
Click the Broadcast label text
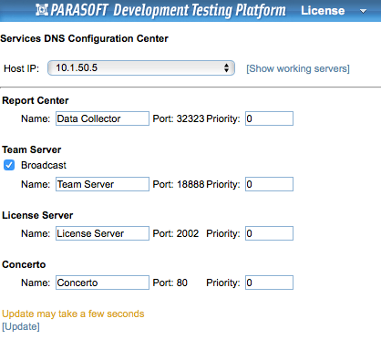pos(44,165)
